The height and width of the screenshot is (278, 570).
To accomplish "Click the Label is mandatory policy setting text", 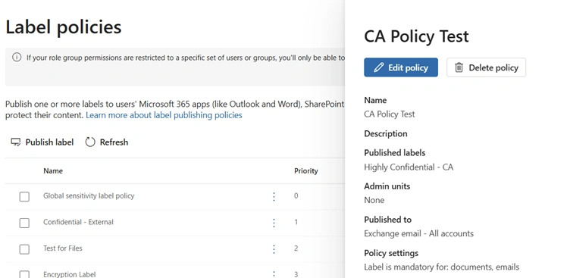I will click(442, 267).
